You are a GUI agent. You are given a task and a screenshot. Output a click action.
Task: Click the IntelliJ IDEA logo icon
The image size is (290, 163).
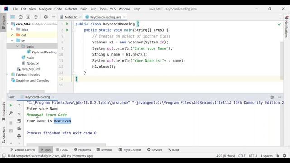point(6,9)
